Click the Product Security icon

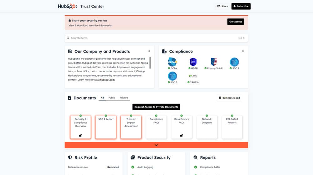(x=133, y=157)
